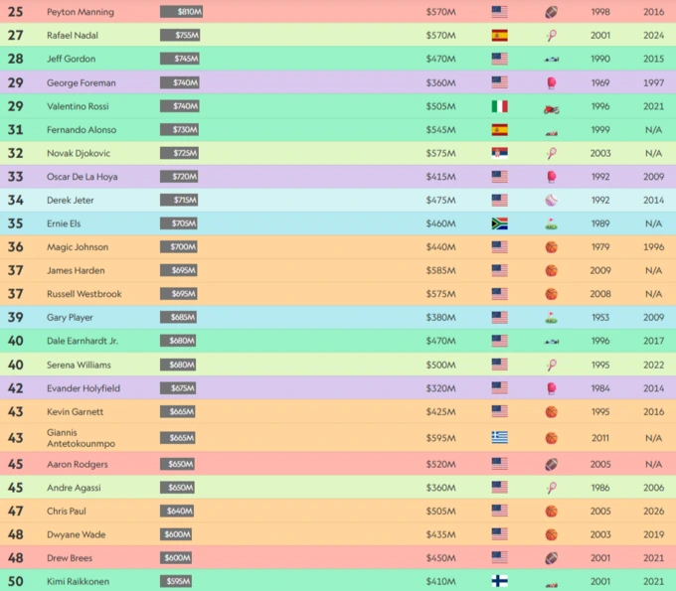Click the Serbian flag in Novak Djokovic's row
Image resolution: width=676 pixels, height=591 pixels.
click(x=499, y=153)
